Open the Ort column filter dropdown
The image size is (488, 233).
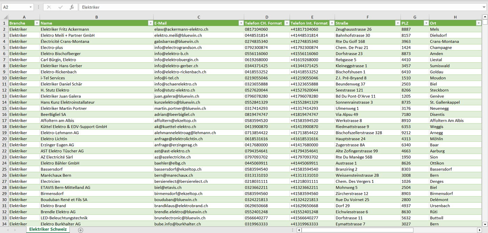(x=478, y=23)
